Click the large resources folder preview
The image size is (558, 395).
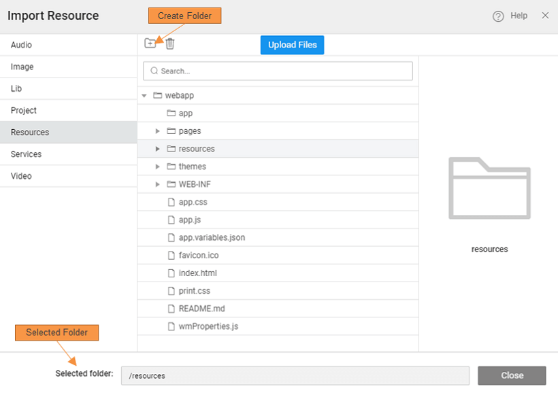(489, 188)
